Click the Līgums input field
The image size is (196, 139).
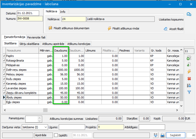(72, 127)
